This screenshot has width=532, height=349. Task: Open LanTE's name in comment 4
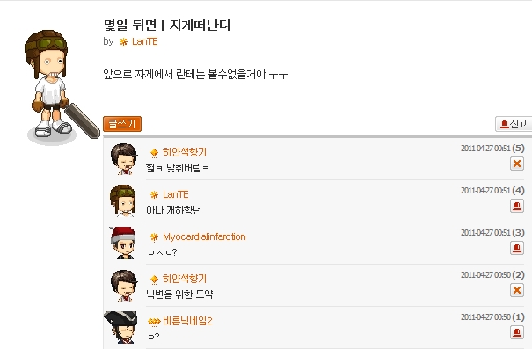pos(175,194)
